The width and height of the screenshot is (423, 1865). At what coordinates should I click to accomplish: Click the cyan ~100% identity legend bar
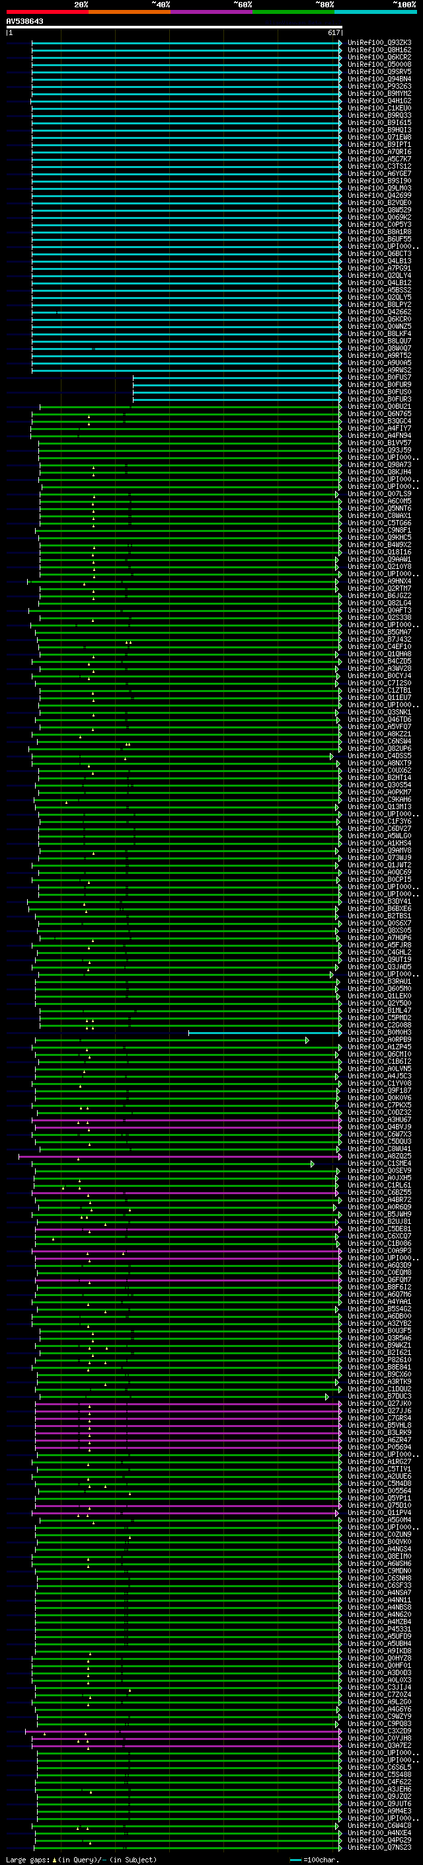(375, 12)
